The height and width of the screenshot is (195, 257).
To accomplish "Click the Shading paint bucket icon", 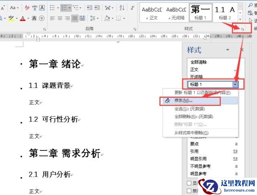I will pos(107,18).
